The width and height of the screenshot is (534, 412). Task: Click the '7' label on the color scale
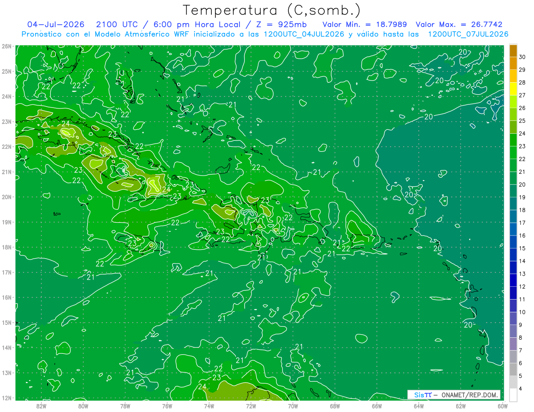pos(521,350)
